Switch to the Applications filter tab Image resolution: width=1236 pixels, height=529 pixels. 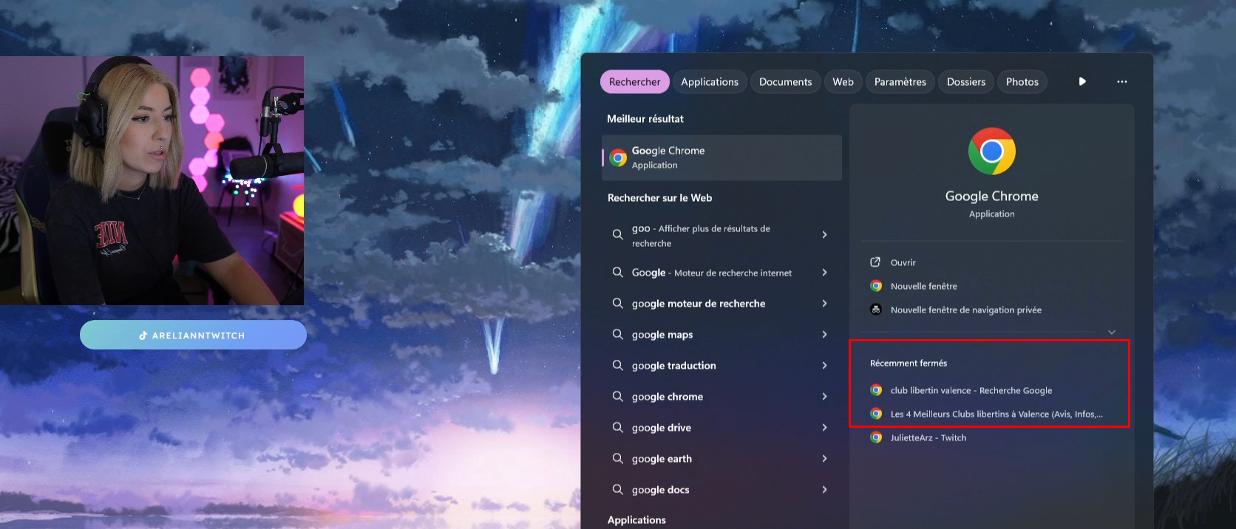[x=710, y=82]
